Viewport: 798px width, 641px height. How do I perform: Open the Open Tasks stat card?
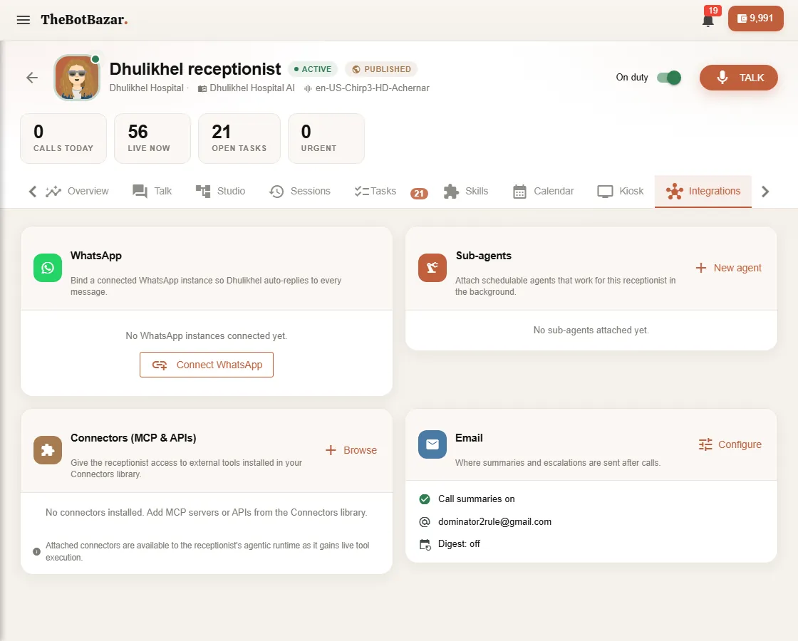[x=239, y=138]
